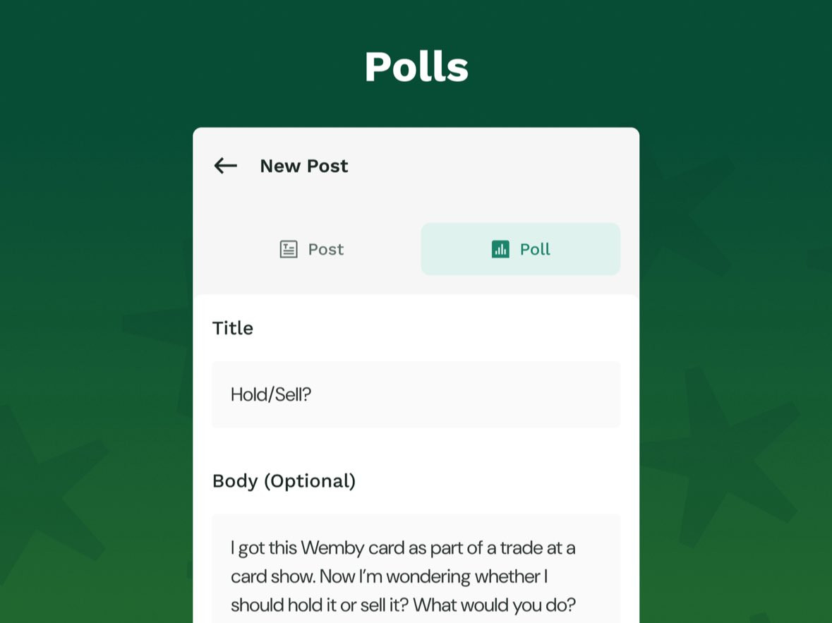The image size is (832, 623).
Task: Go back using the left arrow
Action: pyautogui.click(x=225, y=166)
